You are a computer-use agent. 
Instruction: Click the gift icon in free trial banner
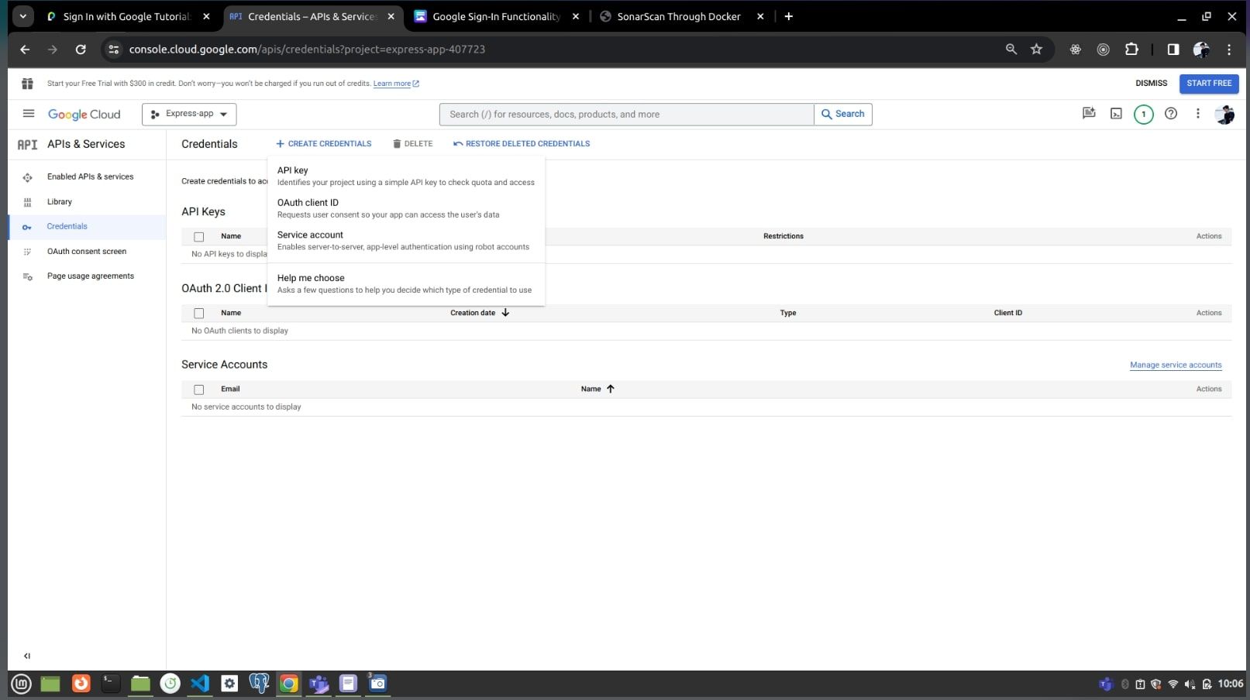pos(27,84)
